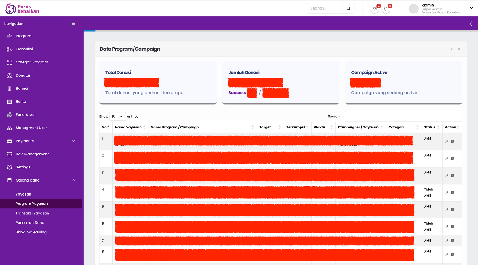Open the Show entries dropdown
The width and height of the screenshot is (478, 265).
pos(117,117)
